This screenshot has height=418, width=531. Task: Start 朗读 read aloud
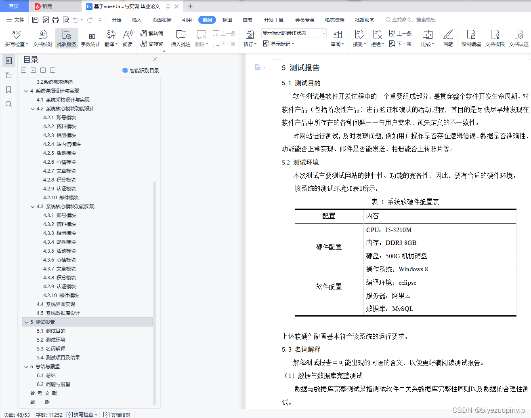coord(128,38)
